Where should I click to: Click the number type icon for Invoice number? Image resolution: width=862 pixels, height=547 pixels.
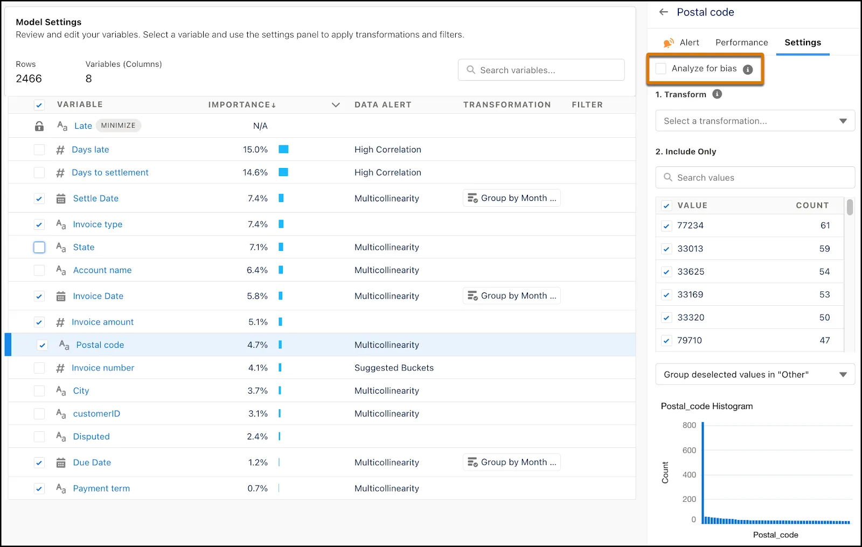[60, 368]
